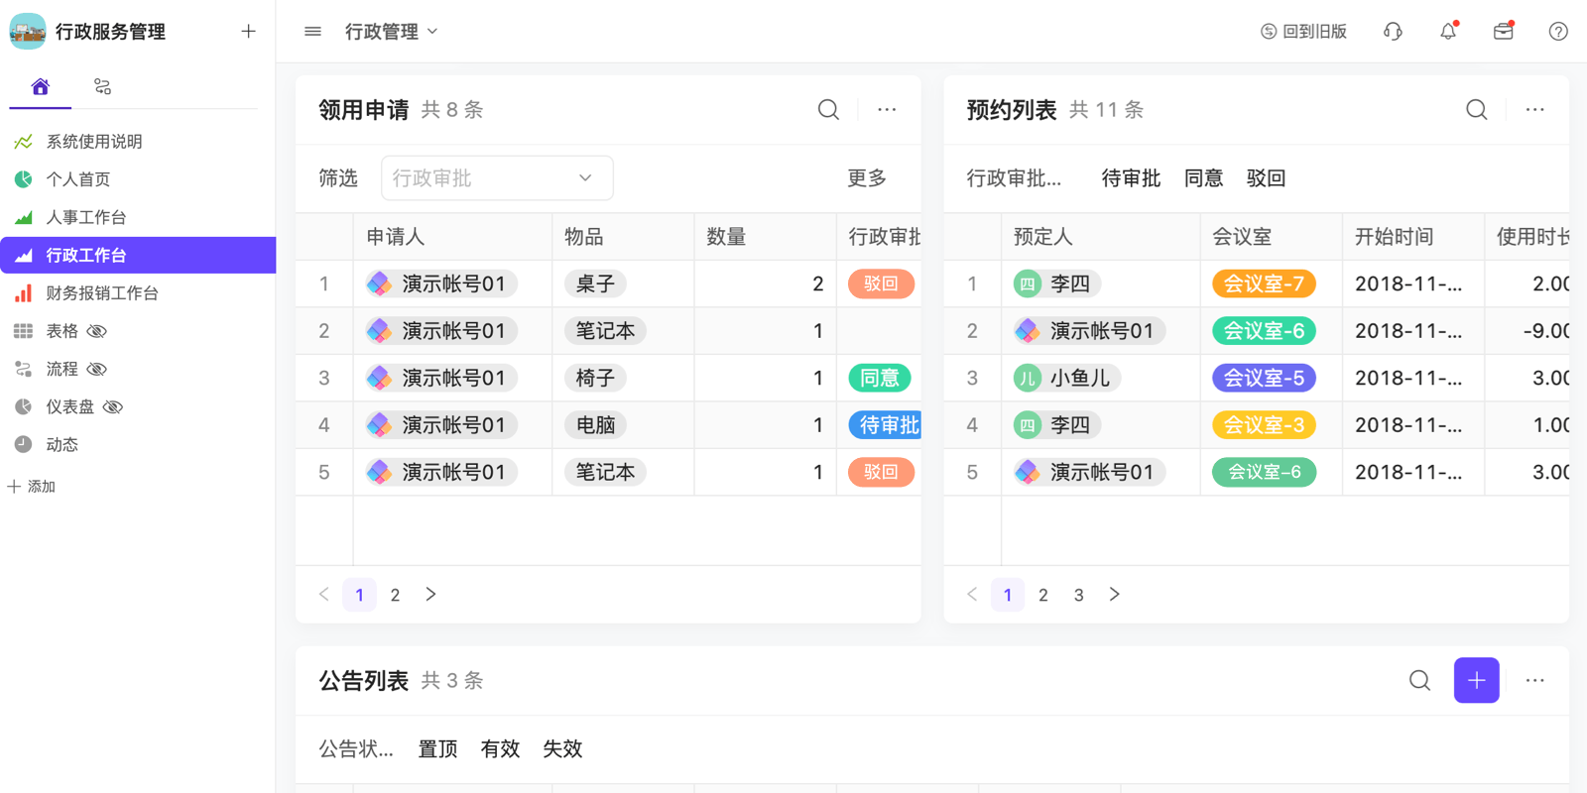Toggle visibility eye icon beside 表格
The image size is (1587, 793).
pyautogui.click(x=97, y=331)
